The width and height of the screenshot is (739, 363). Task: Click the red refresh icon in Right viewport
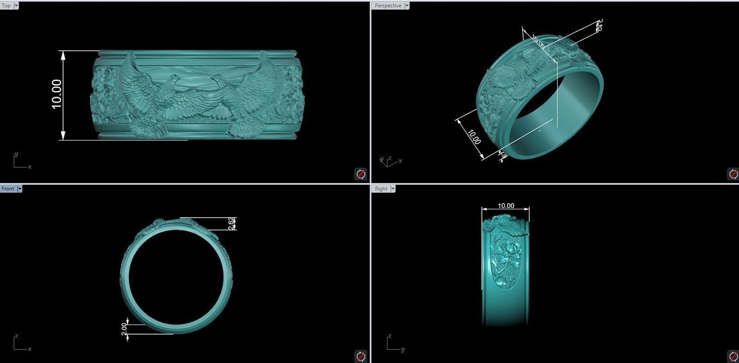click(733, 357)
